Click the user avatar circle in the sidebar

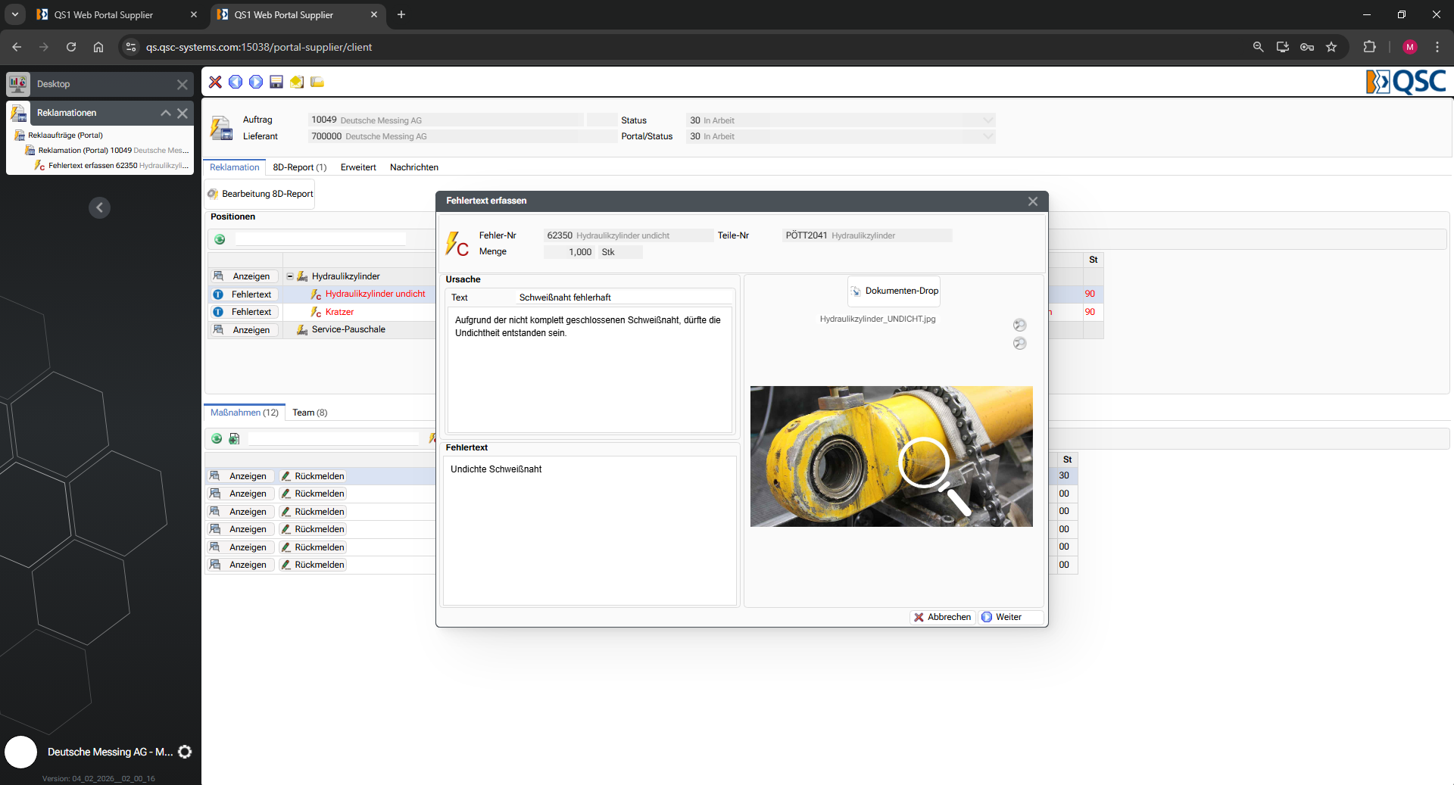tap(21, 752)
